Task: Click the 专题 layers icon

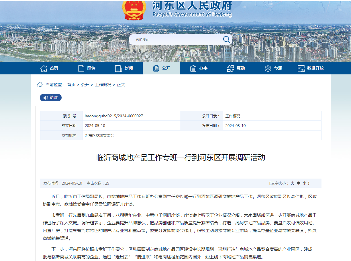Action: coord(268,68)
